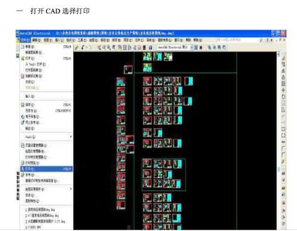Select the Scale tool in right toolbar
This screenshot has height=231, width=297.
(x=283, y=103)
